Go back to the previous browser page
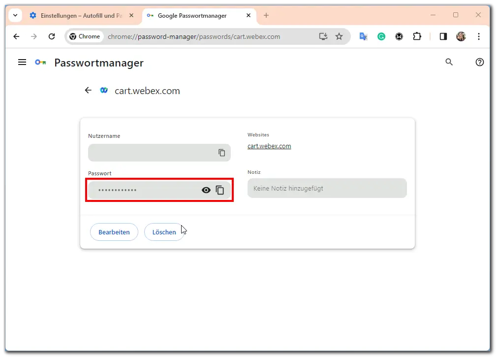 coord(16,36)
